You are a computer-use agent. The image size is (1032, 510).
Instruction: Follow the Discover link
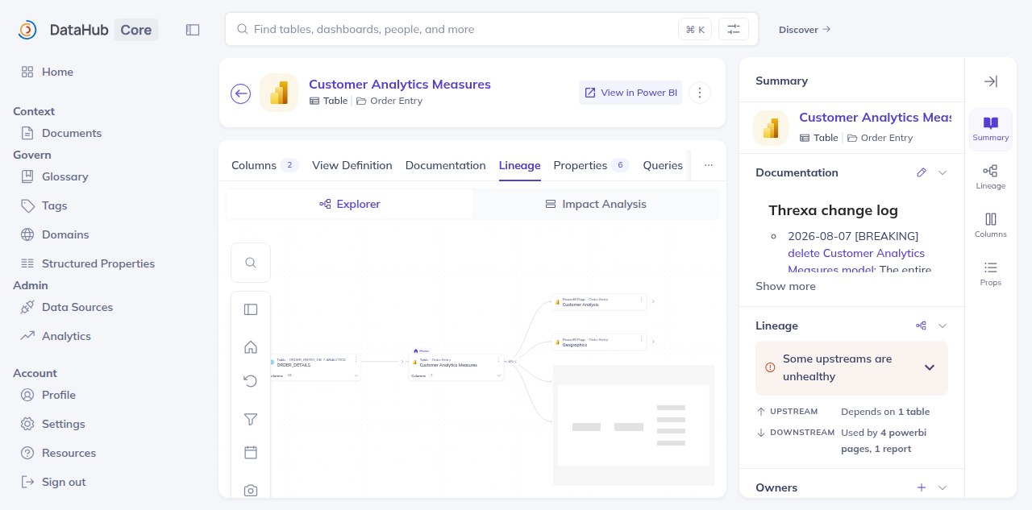[805, 30]
